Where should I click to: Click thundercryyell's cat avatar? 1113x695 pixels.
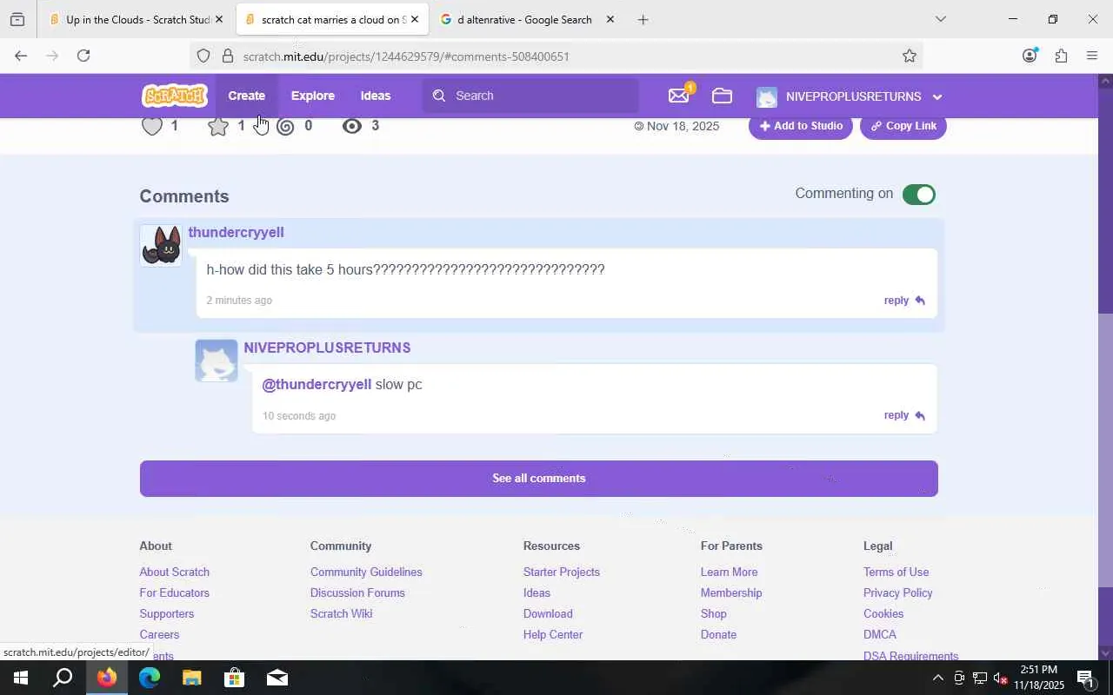161,245
